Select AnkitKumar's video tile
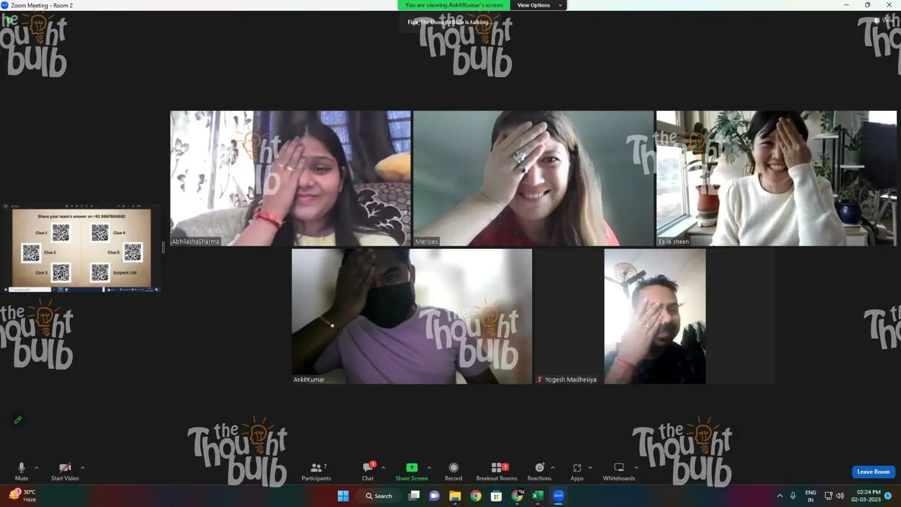 point(412,316)
